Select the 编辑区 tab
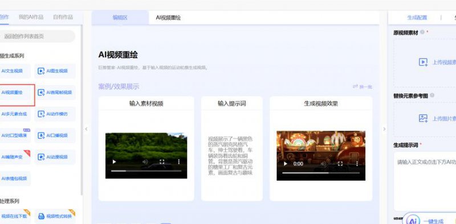Screen dimensions: 456x224 click(x=120, y=18)
